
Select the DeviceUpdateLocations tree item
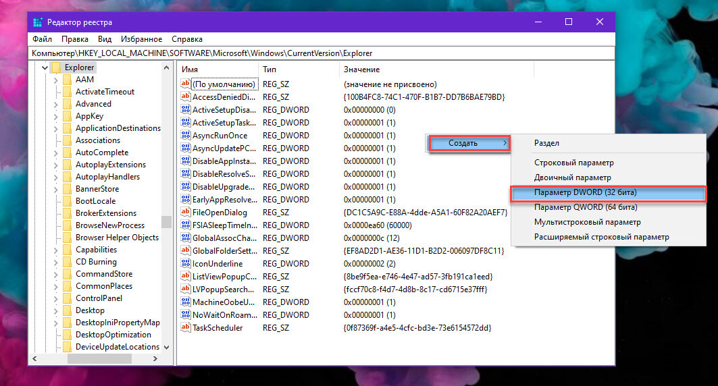click(x=118, y=347)
